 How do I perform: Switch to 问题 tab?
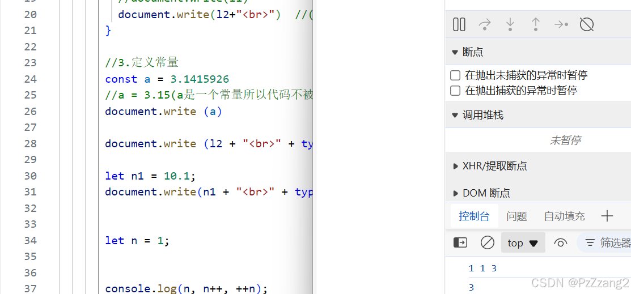[x=516, y=216]
